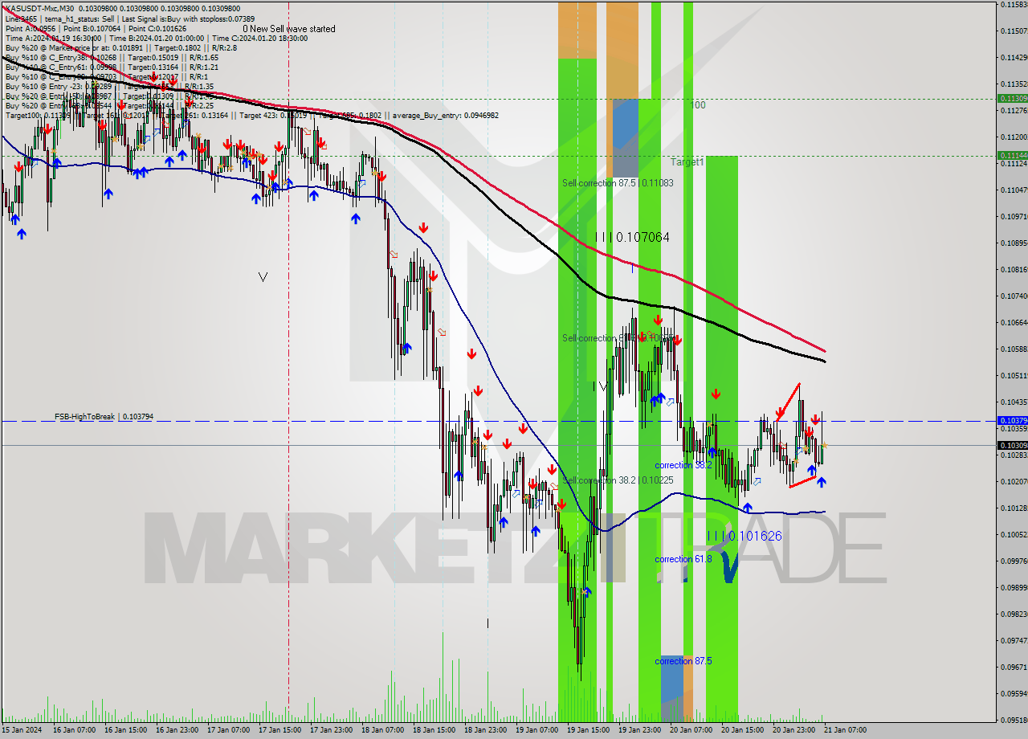Screen dimensions: 1028x739
Task: Click the '15 Jan 2024' time label
Action: coord(22,730)
